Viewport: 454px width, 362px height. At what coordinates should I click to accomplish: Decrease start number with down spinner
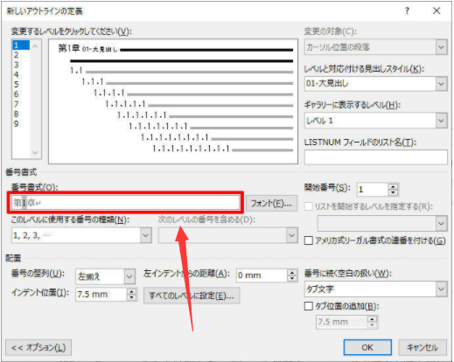pyautogui.click(x=393, y=192)
